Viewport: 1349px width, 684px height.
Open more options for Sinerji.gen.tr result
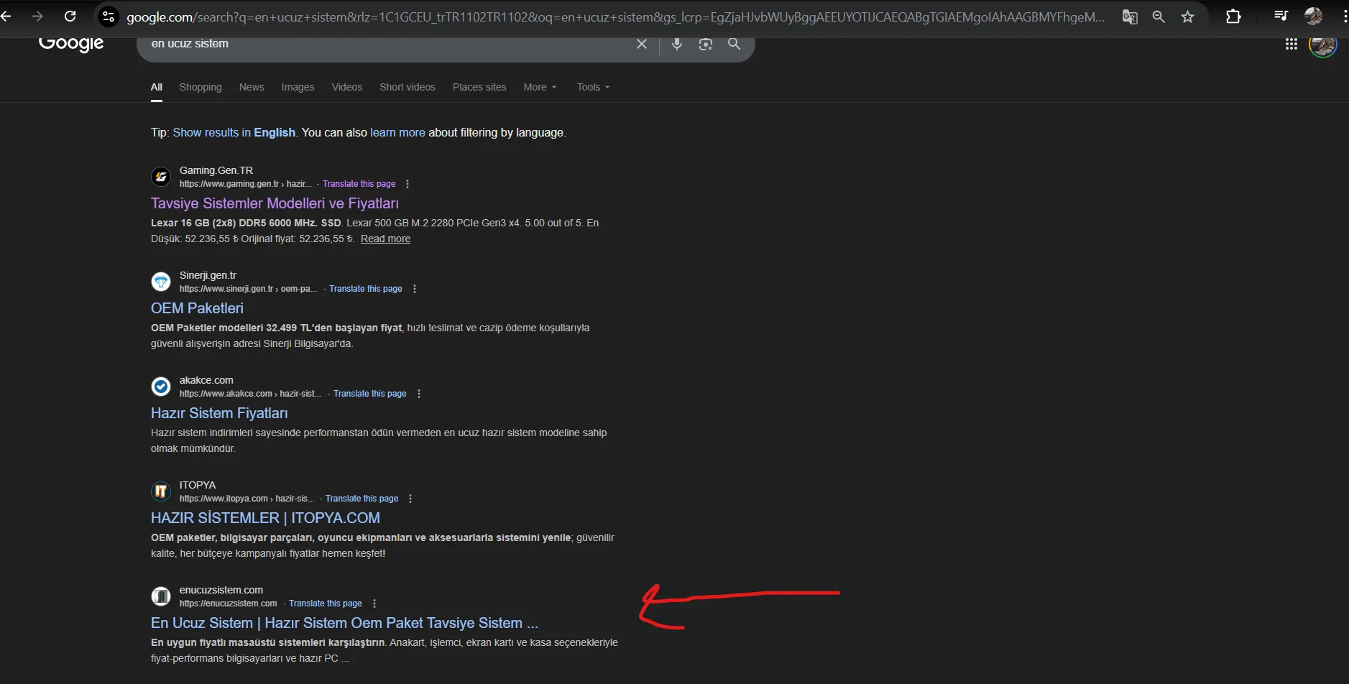(x=414, y=289)
